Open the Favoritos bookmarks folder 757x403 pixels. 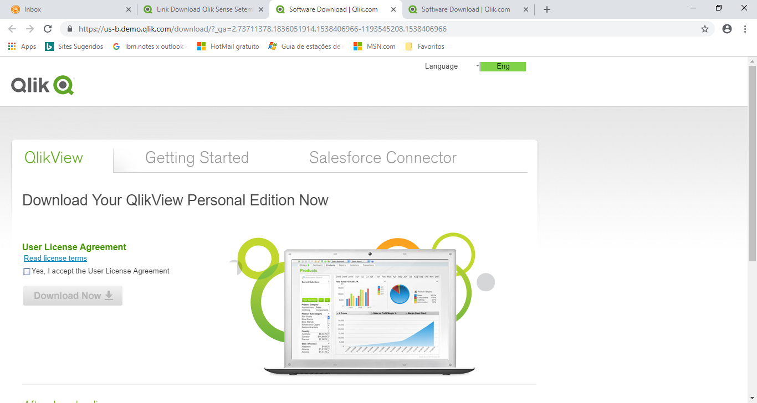point(424,46)
